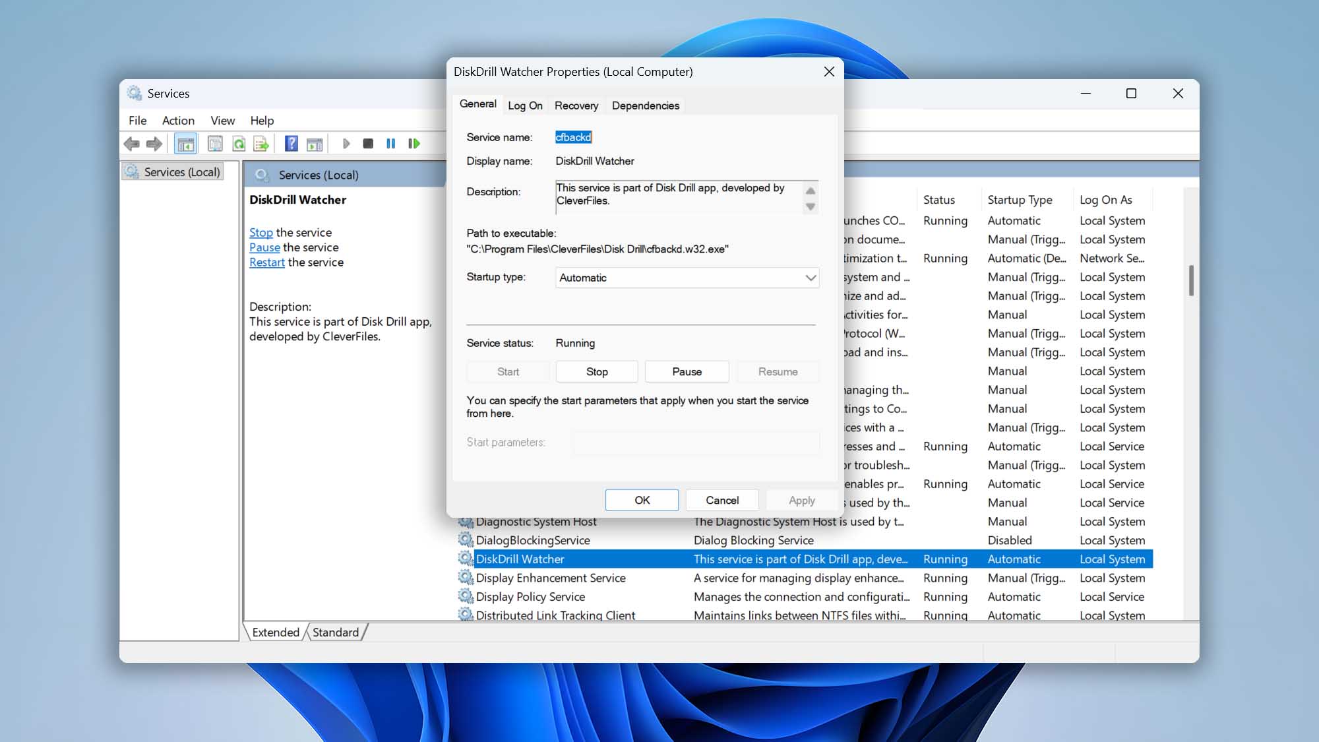Image resolution: width=1319 pixels, height=742 pixels.
Task: Open the File menu
Action: (137, 120)
